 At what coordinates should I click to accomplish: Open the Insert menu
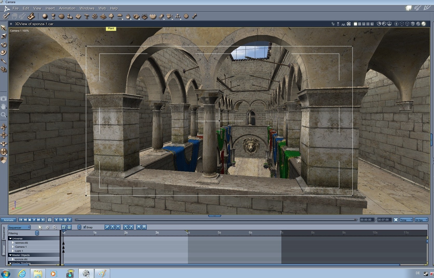(x=50, y=8)
